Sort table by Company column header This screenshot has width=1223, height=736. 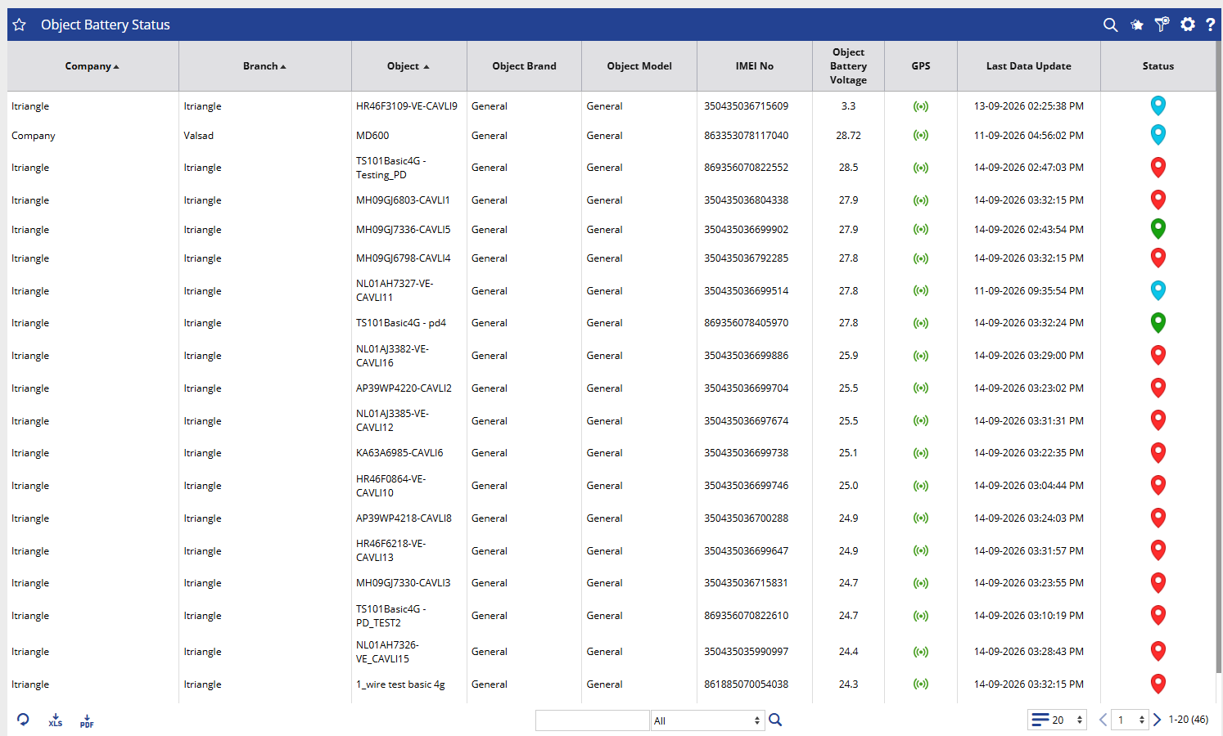(93, 66)
